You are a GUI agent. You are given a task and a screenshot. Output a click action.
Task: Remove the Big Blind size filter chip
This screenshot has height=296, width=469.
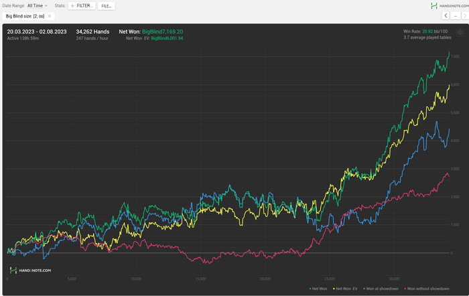(x=50, y=16)
